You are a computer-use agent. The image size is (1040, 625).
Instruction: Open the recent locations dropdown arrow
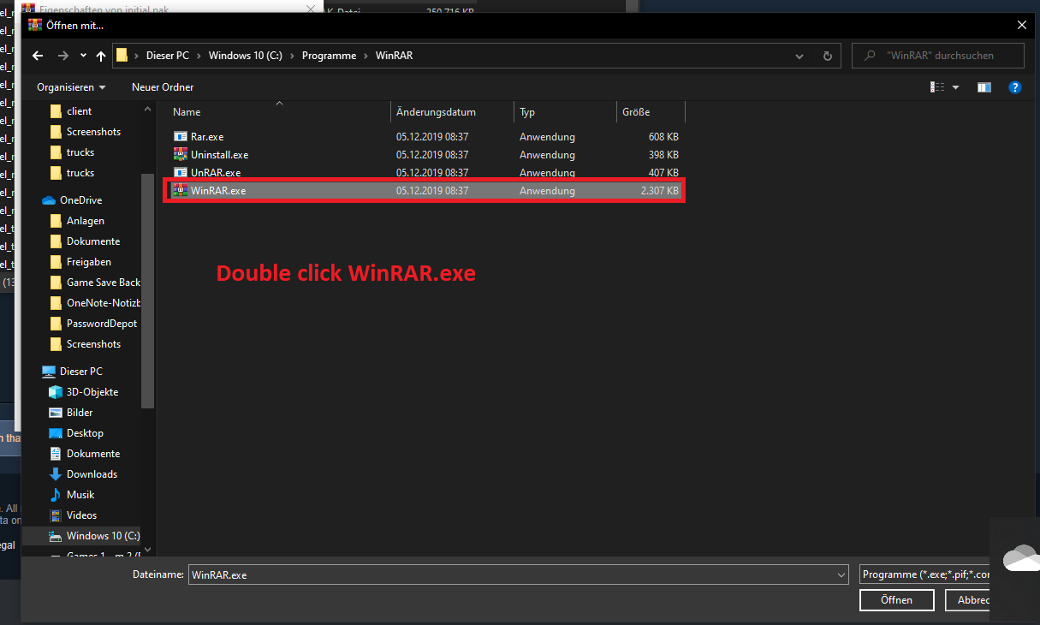tap(83, 56)
